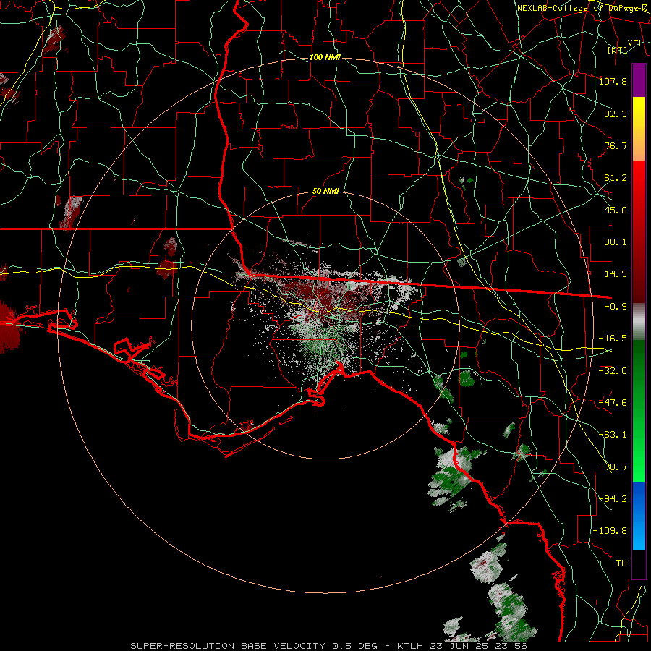Viewport: 651px width, 651px height.
Task: Click the -32.0 velocity scale value
Action: click(613, 370)
